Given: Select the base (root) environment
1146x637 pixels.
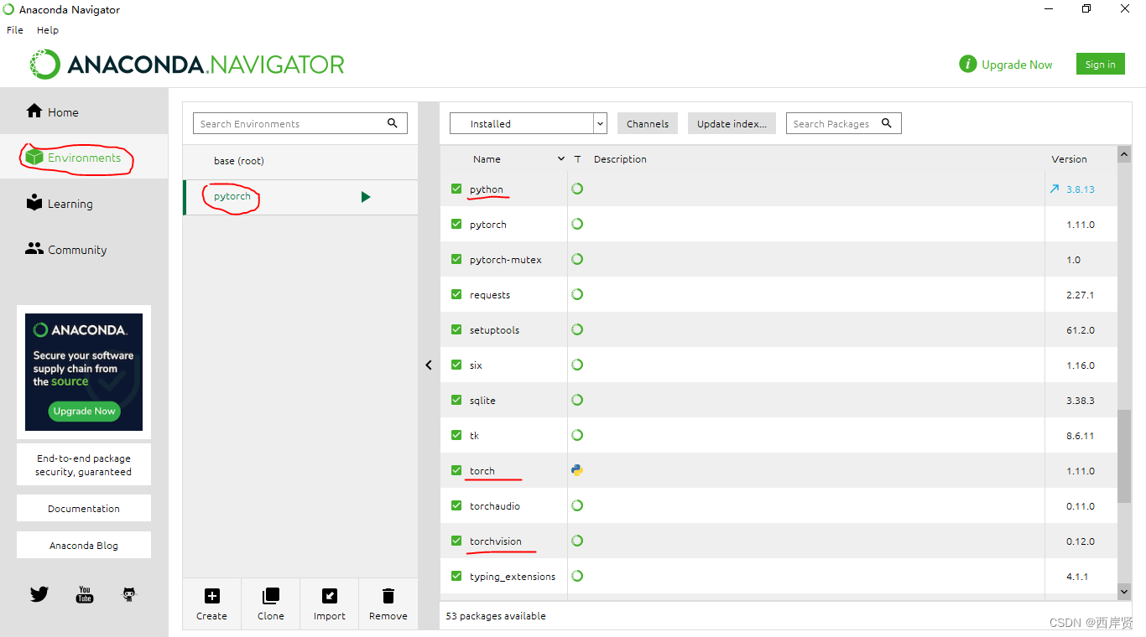Looking at the screenshot, I should point(300,161).
